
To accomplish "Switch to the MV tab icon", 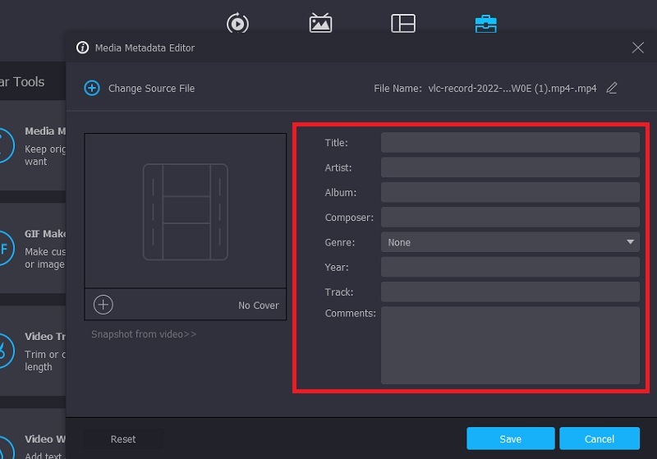I will tap(320, 24).
